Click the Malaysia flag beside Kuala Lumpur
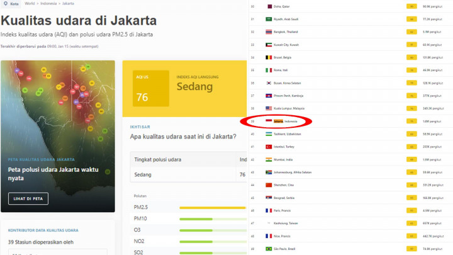The image size is (453, 255). pyautogui.click(x=269, y=108)
